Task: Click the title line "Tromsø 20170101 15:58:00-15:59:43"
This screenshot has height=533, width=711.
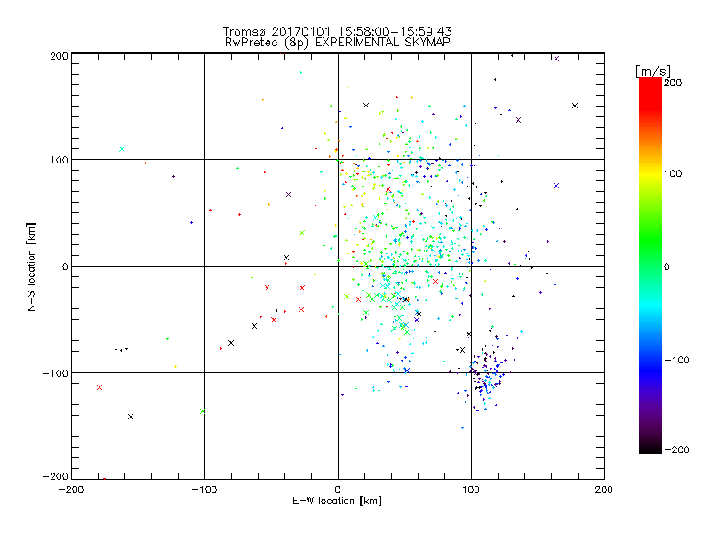Action: coord(337,31)
